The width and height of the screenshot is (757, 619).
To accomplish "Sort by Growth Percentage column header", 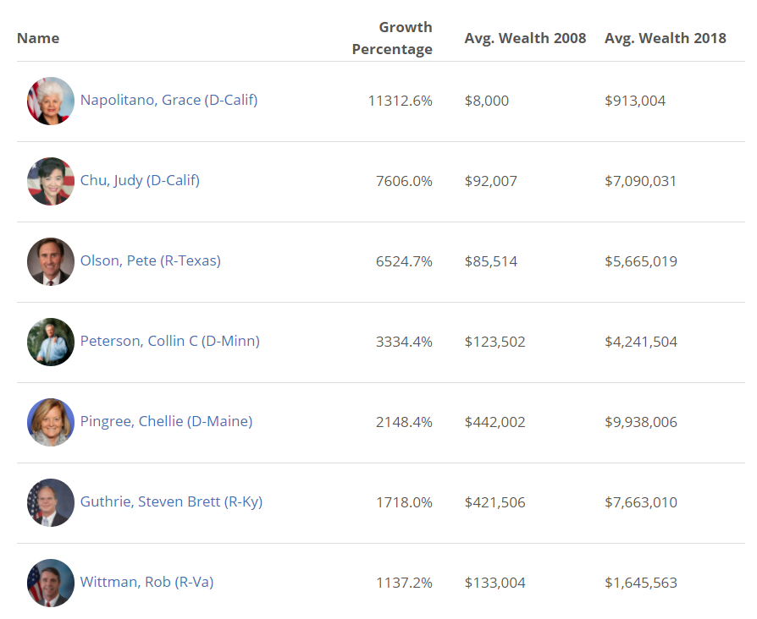I will coord(392,38).
